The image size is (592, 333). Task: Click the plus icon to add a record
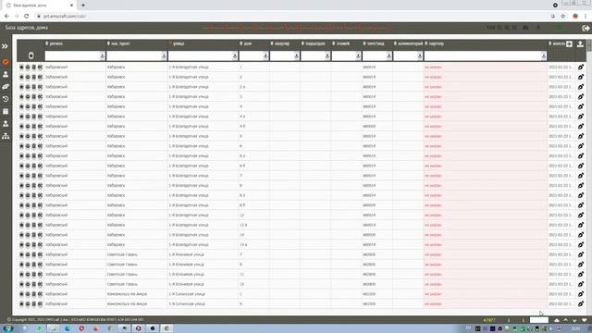point(569,43)
